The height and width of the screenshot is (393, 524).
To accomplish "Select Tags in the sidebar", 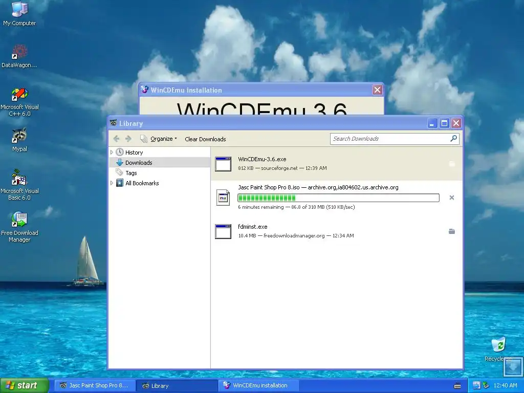I will 131,173.
